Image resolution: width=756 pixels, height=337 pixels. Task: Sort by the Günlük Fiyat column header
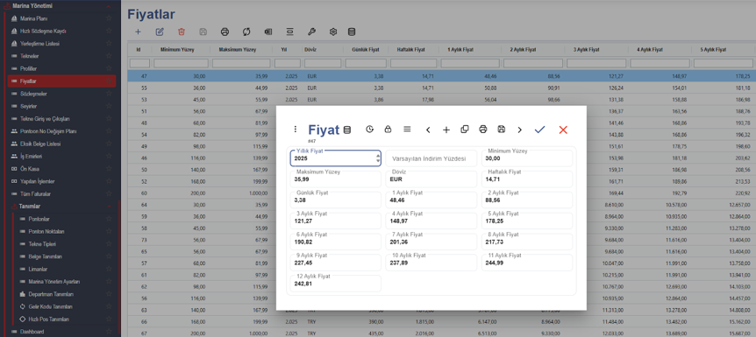click(366, 50)
